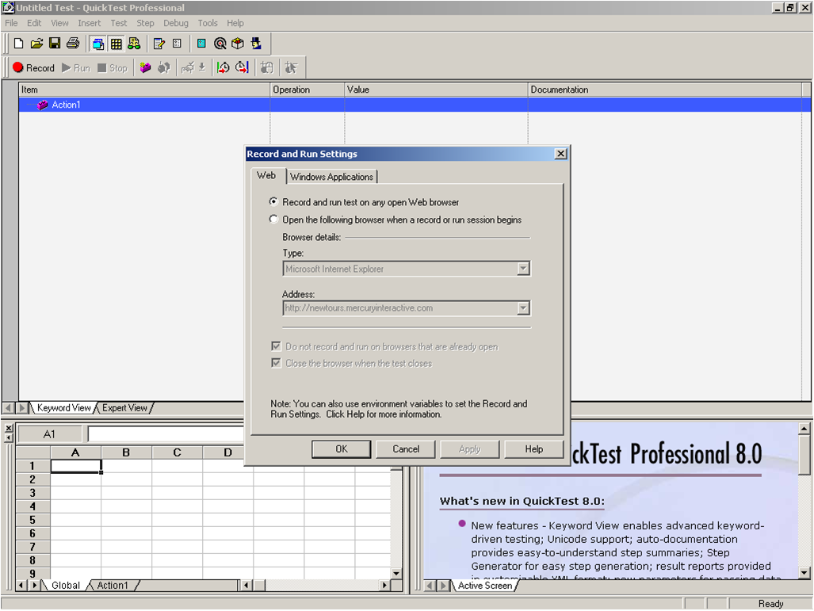Open the Options icon beside the Results icon
Screen dimensions: 814x611
click(177, 44)
